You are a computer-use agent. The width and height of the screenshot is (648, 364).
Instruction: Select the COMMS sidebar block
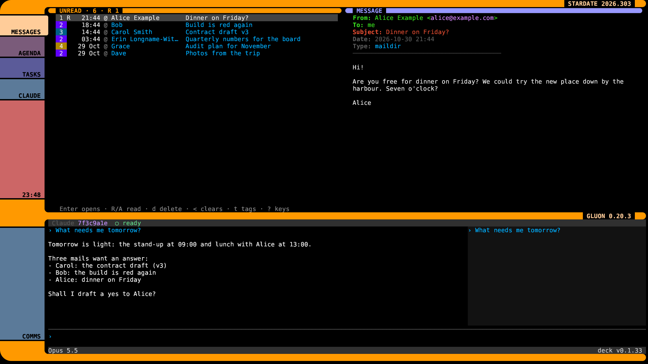[22, 284]
